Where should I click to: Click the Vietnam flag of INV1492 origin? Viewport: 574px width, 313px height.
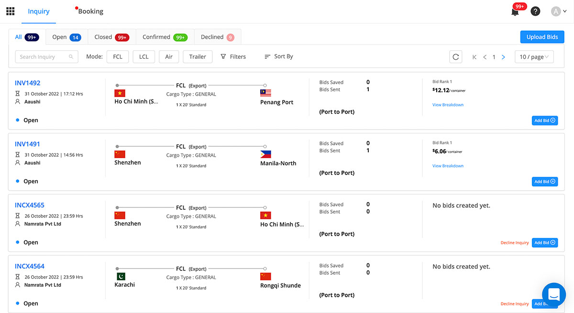point(120,93)
